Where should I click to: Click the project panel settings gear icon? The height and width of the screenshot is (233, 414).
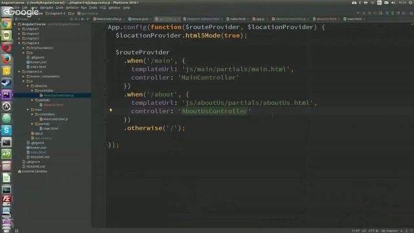pos(82,19)
